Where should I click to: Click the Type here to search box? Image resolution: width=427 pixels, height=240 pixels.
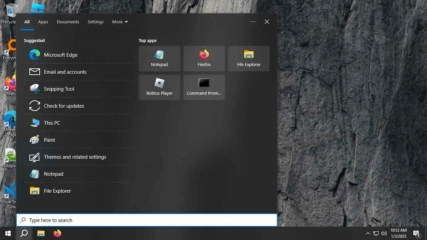(147, 220)
